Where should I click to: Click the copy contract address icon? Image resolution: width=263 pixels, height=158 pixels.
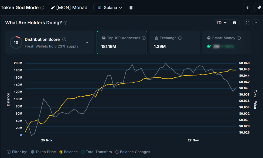coord(131,8)
